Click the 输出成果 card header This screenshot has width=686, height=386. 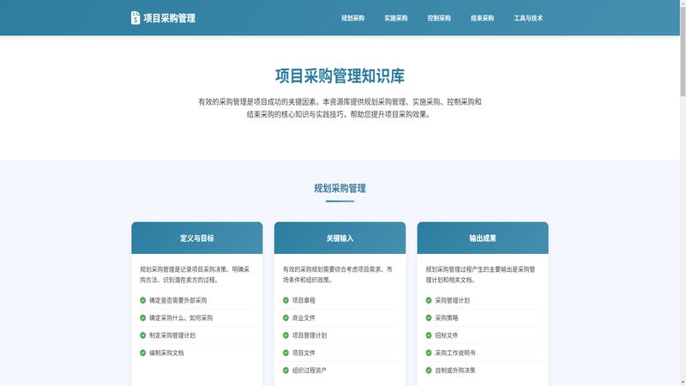coord(483,238)
